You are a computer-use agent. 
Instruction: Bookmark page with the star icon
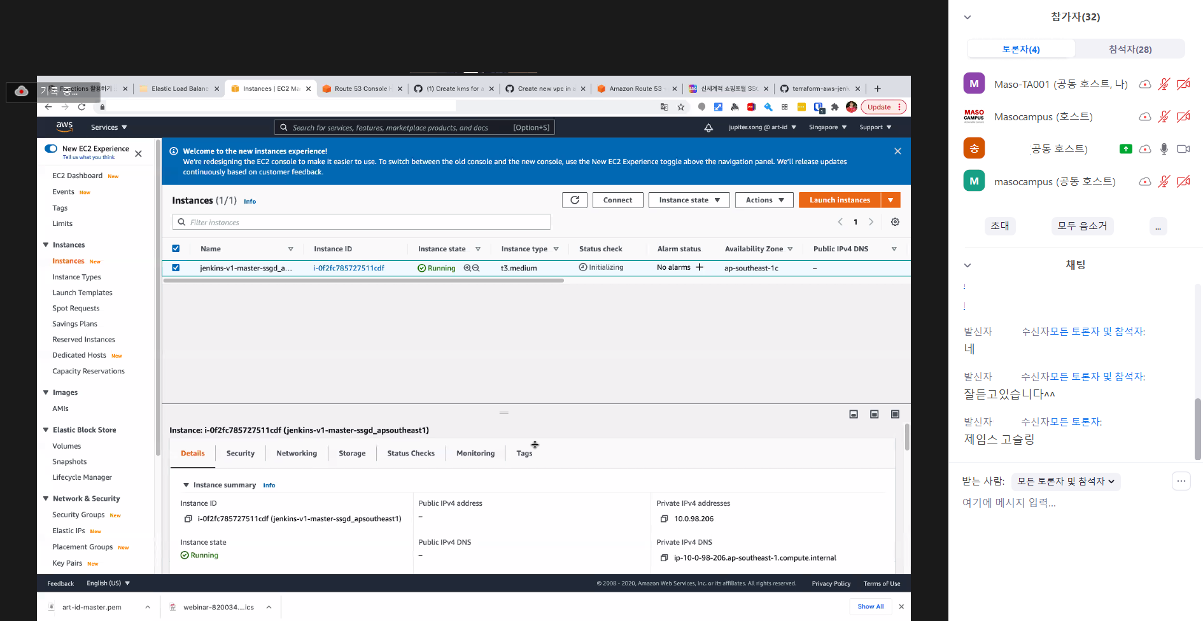(x=681, y=107)
